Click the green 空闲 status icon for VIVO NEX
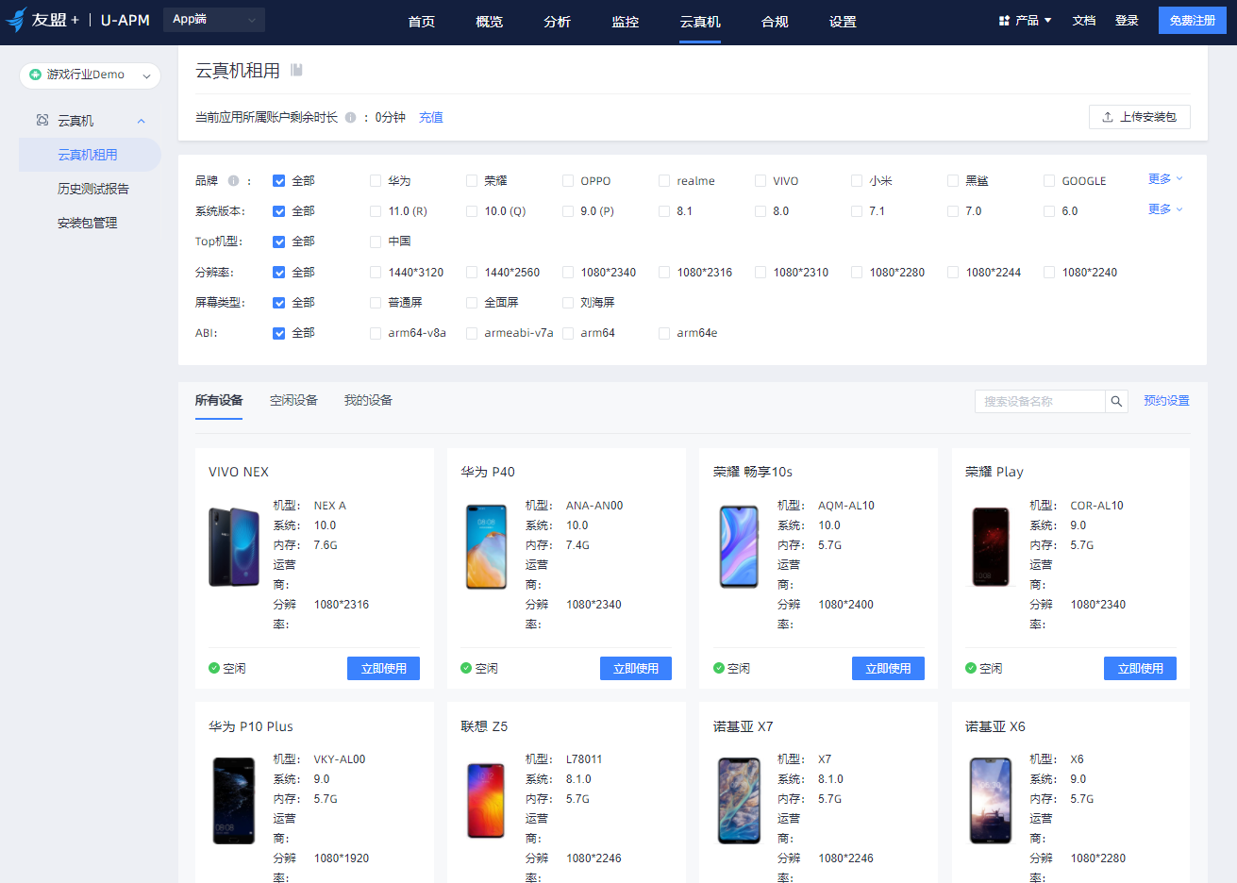 click(x=214, y=668)
